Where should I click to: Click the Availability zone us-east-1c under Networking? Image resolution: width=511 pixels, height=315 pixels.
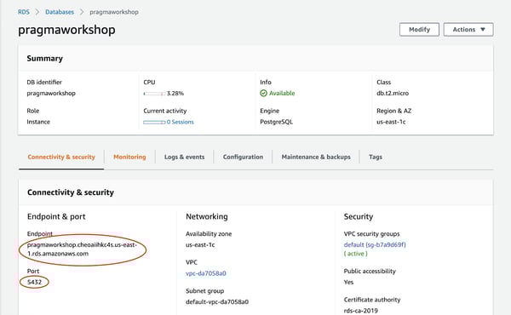[x=200, y=244]
